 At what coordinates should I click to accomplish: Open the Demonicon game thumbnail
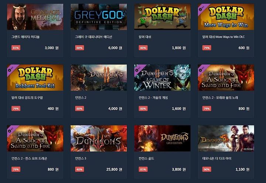[226, 138]
